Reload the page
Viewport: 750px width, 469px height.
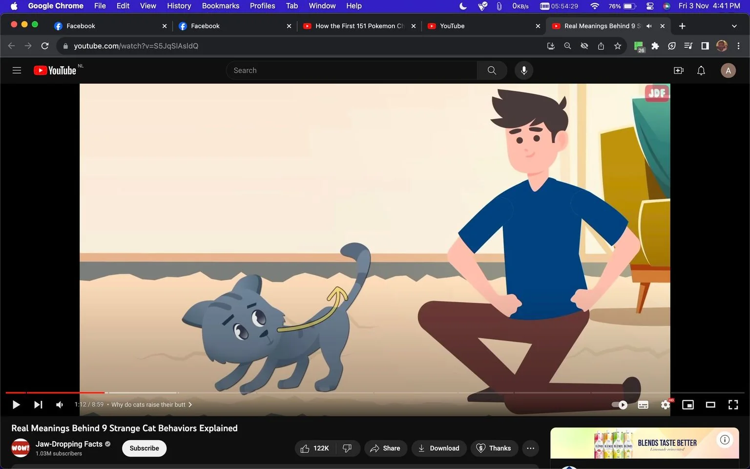45,45
